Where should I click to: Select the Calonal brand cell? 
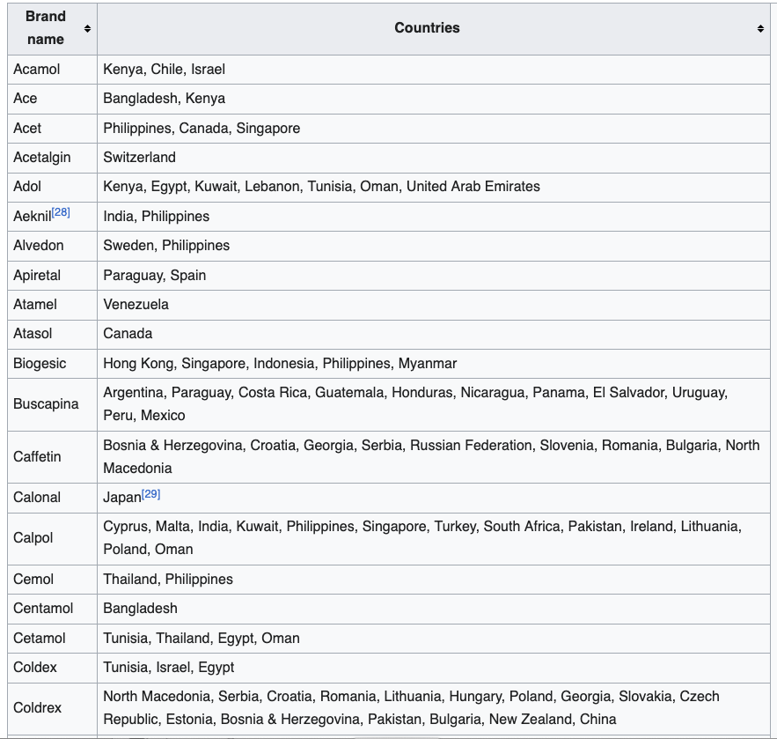pyautogui.click(x=53, y=498)
